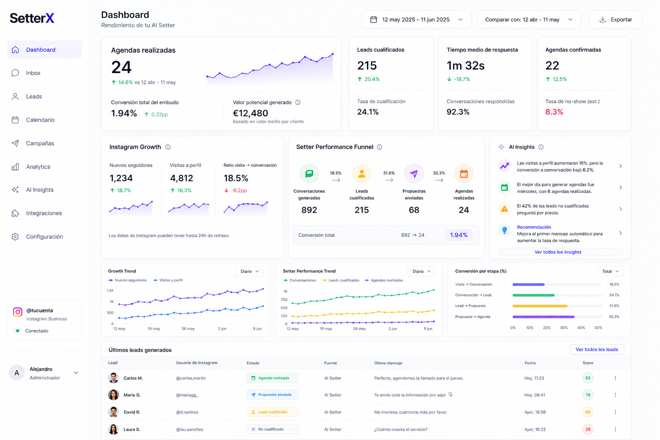The image size is (660, 440).
Task: Open row menu for María G.
Action: pos(615,395)
